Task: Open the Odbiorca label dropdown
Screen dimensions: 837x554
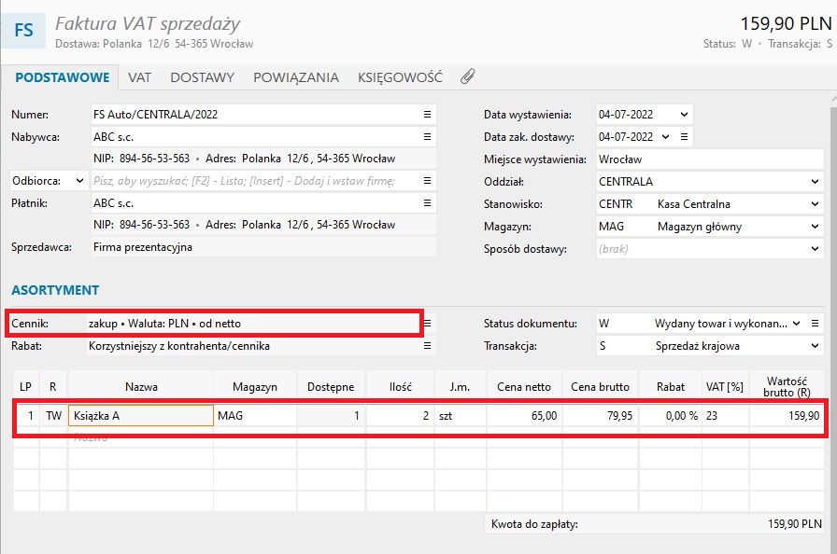Action: [79, 181]
